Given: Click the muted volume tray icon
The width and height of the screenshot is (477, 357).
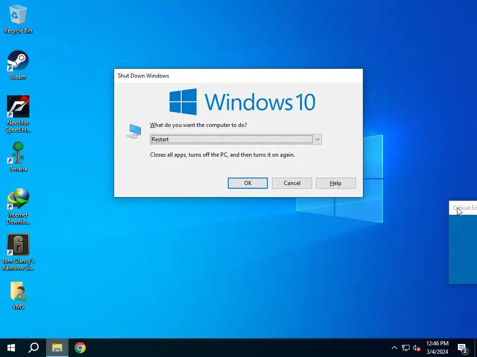Looking at the screenshot, I should pos(416,348).
